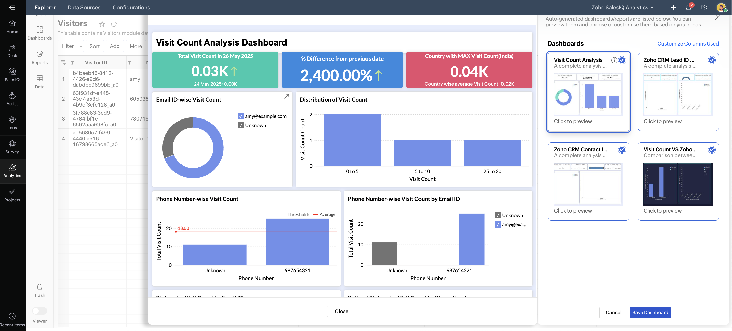Image resolution: width=732 pixels, height=331 pixels.
Task: Deselect the Zoho CRM Lead ID dashboard
Action: (711, 60)
